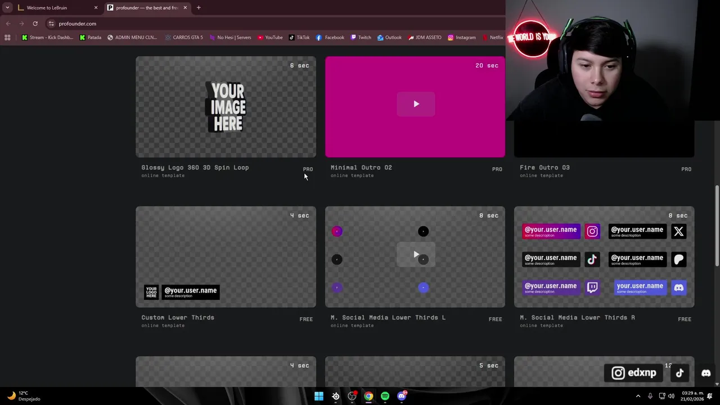View site information icon in address bar

pyautogui.click(x=51, y=24)
